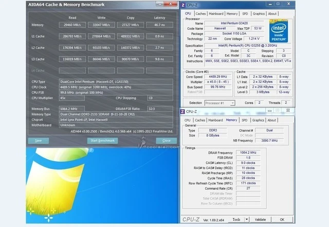
Task: Click L2 Cache Write value 93103 MB/s
Action: [101, 48]
